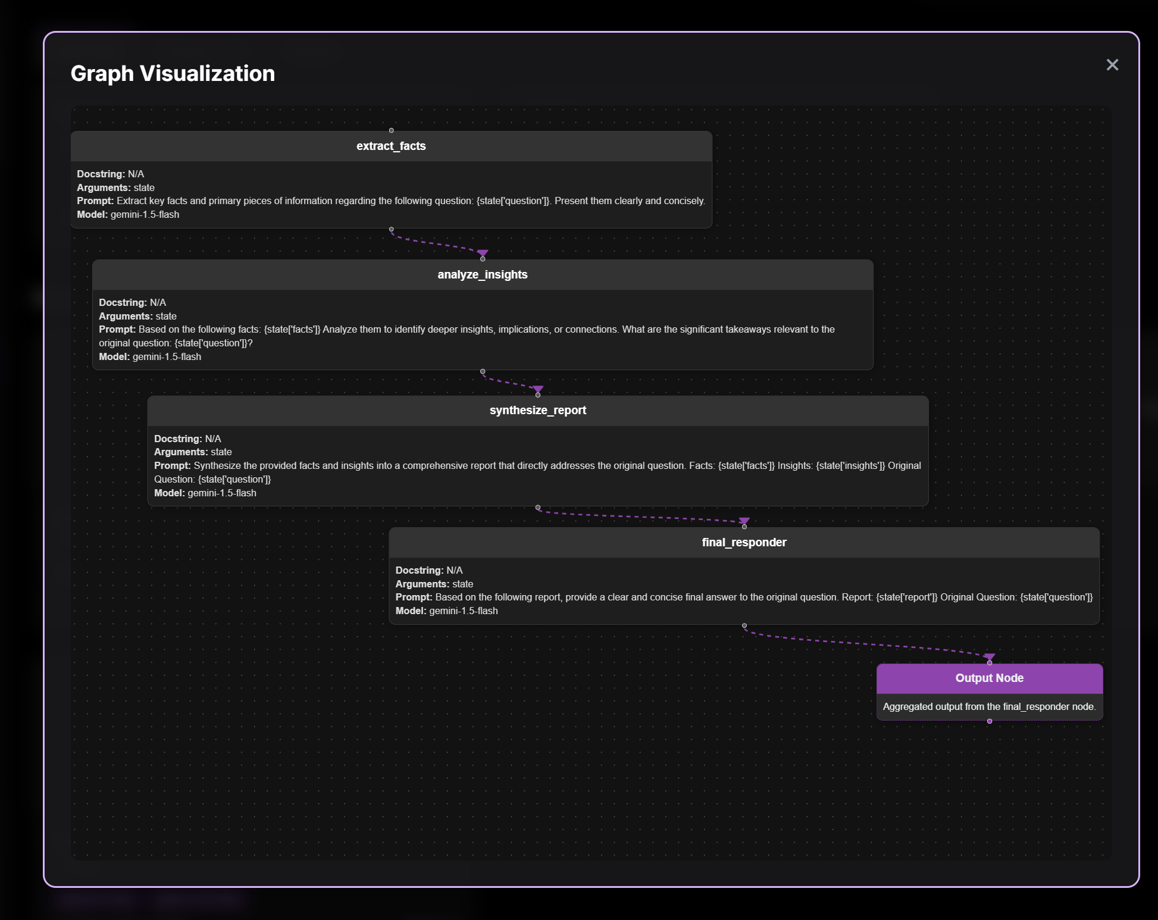Click arrowhead entering final_responder node
The width and height of the screenshot is (1158, 920).
(x=744, y=521)
